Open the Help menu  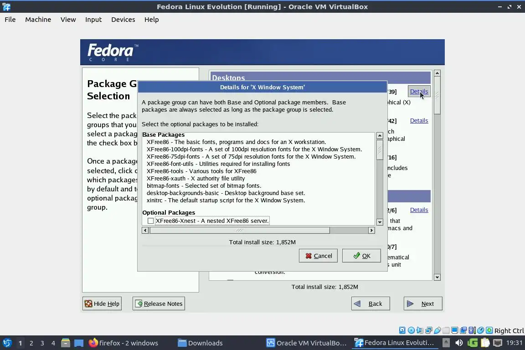151,20
